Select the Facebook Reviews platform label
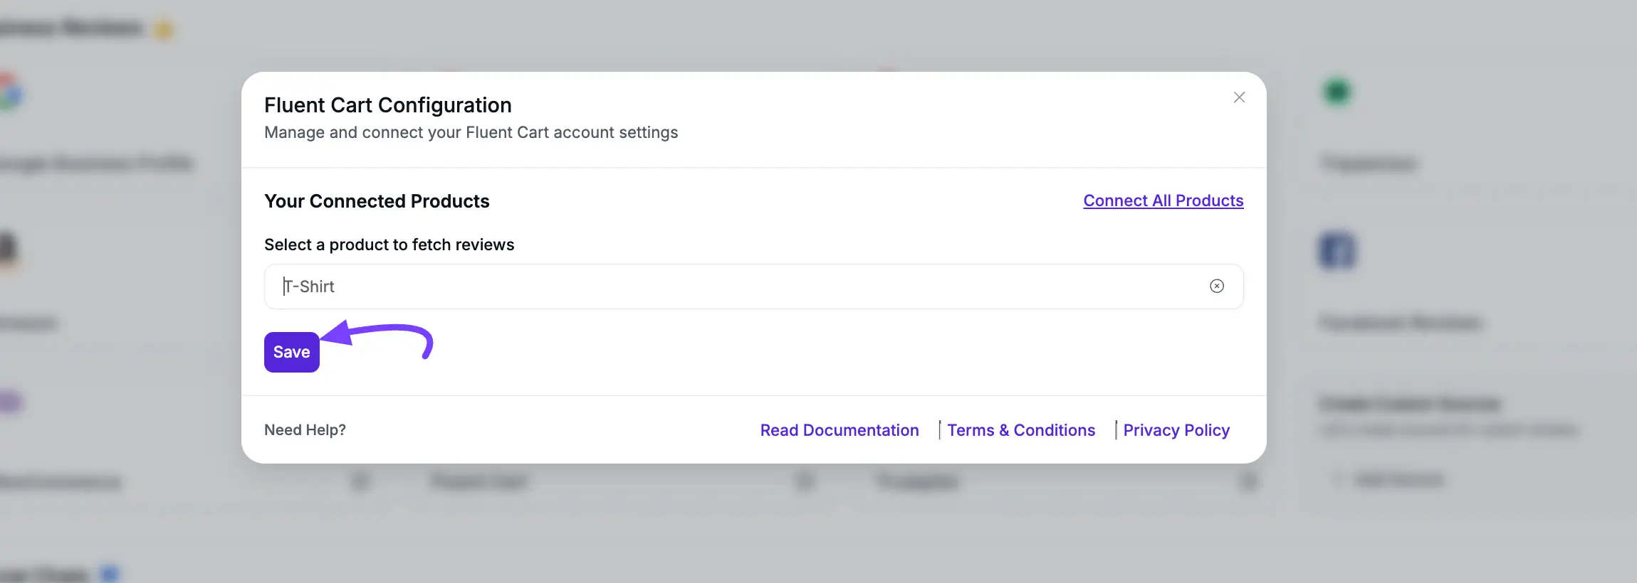1637x583 pixels. [1400, 323]
